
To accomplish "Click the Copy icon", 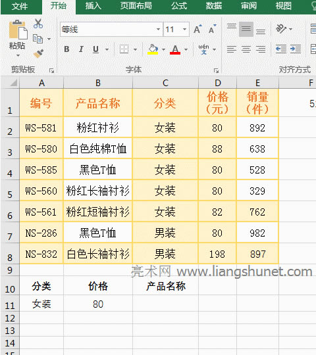I will 38,39.
